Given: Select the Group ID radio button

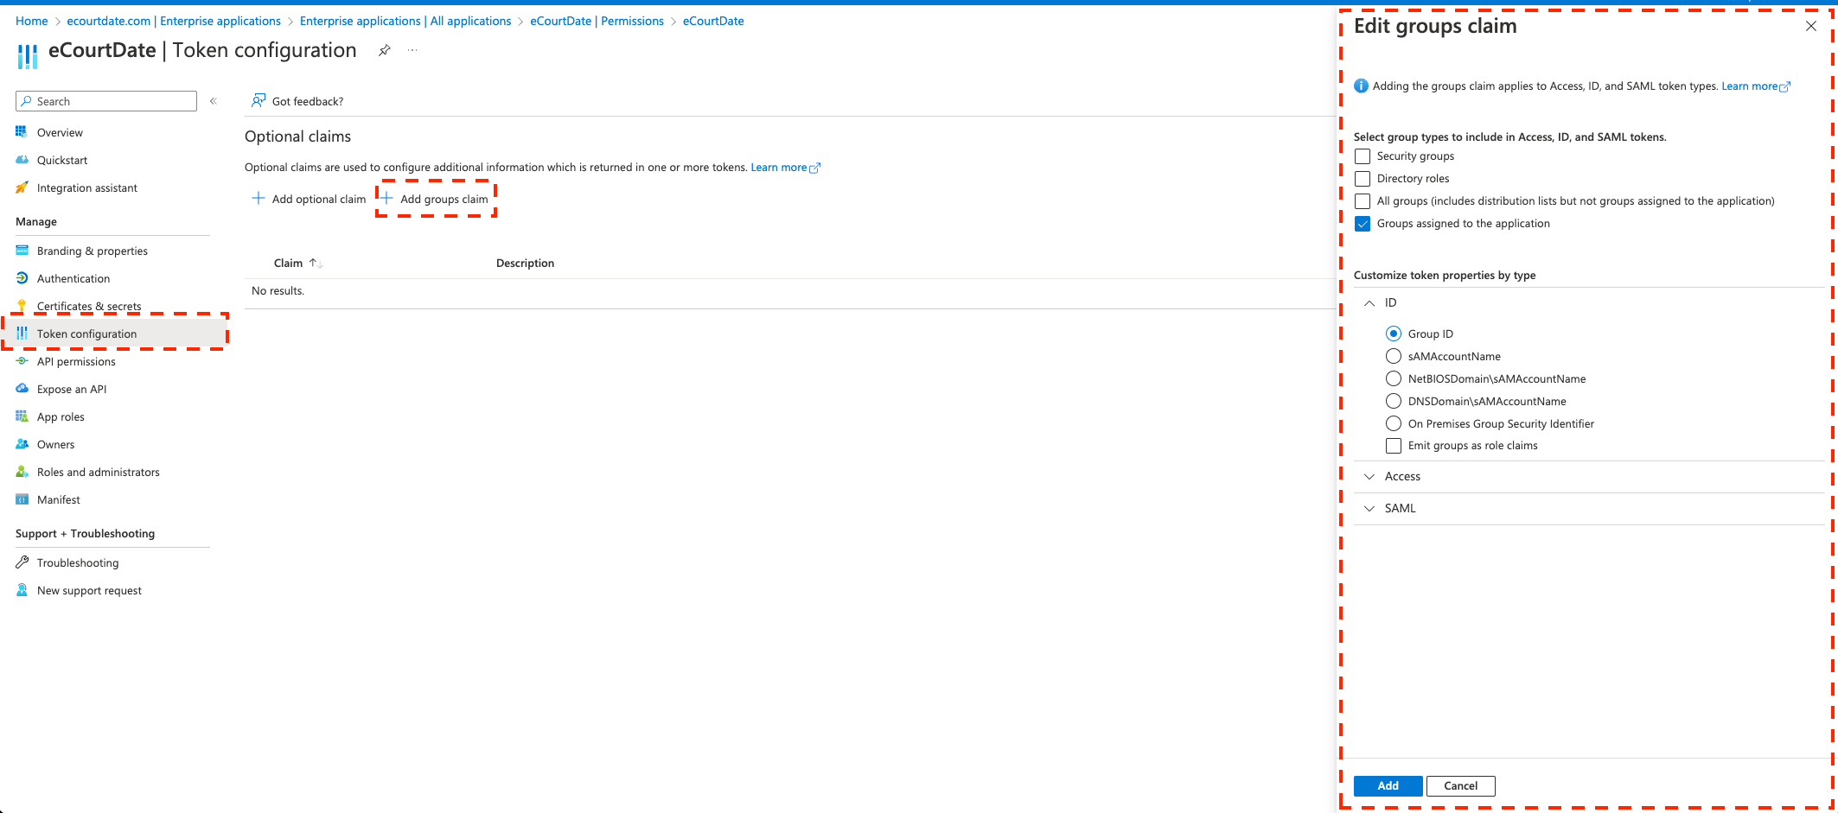Looking at the screenshot, I should pyautogui.click(x=1394, y=333).
